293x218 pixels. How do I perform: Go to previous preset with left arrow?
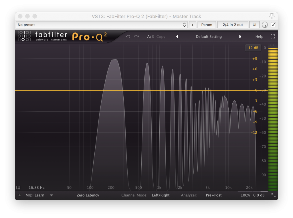pyautogui.click(x=177, y=36)
